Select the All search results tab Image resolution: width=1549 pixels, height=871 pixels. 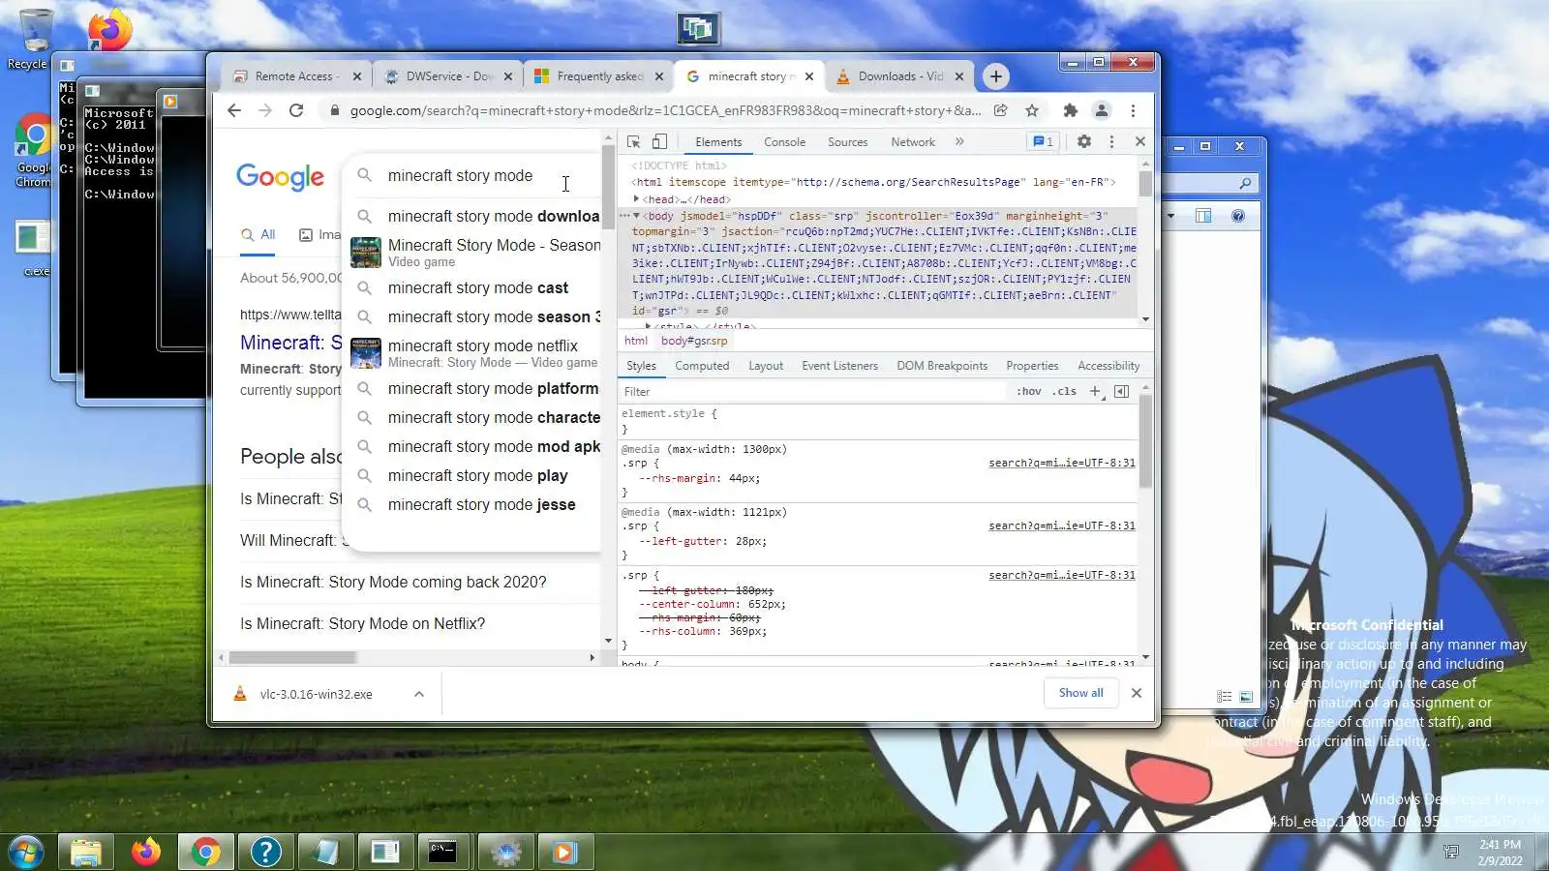point(258,235)
